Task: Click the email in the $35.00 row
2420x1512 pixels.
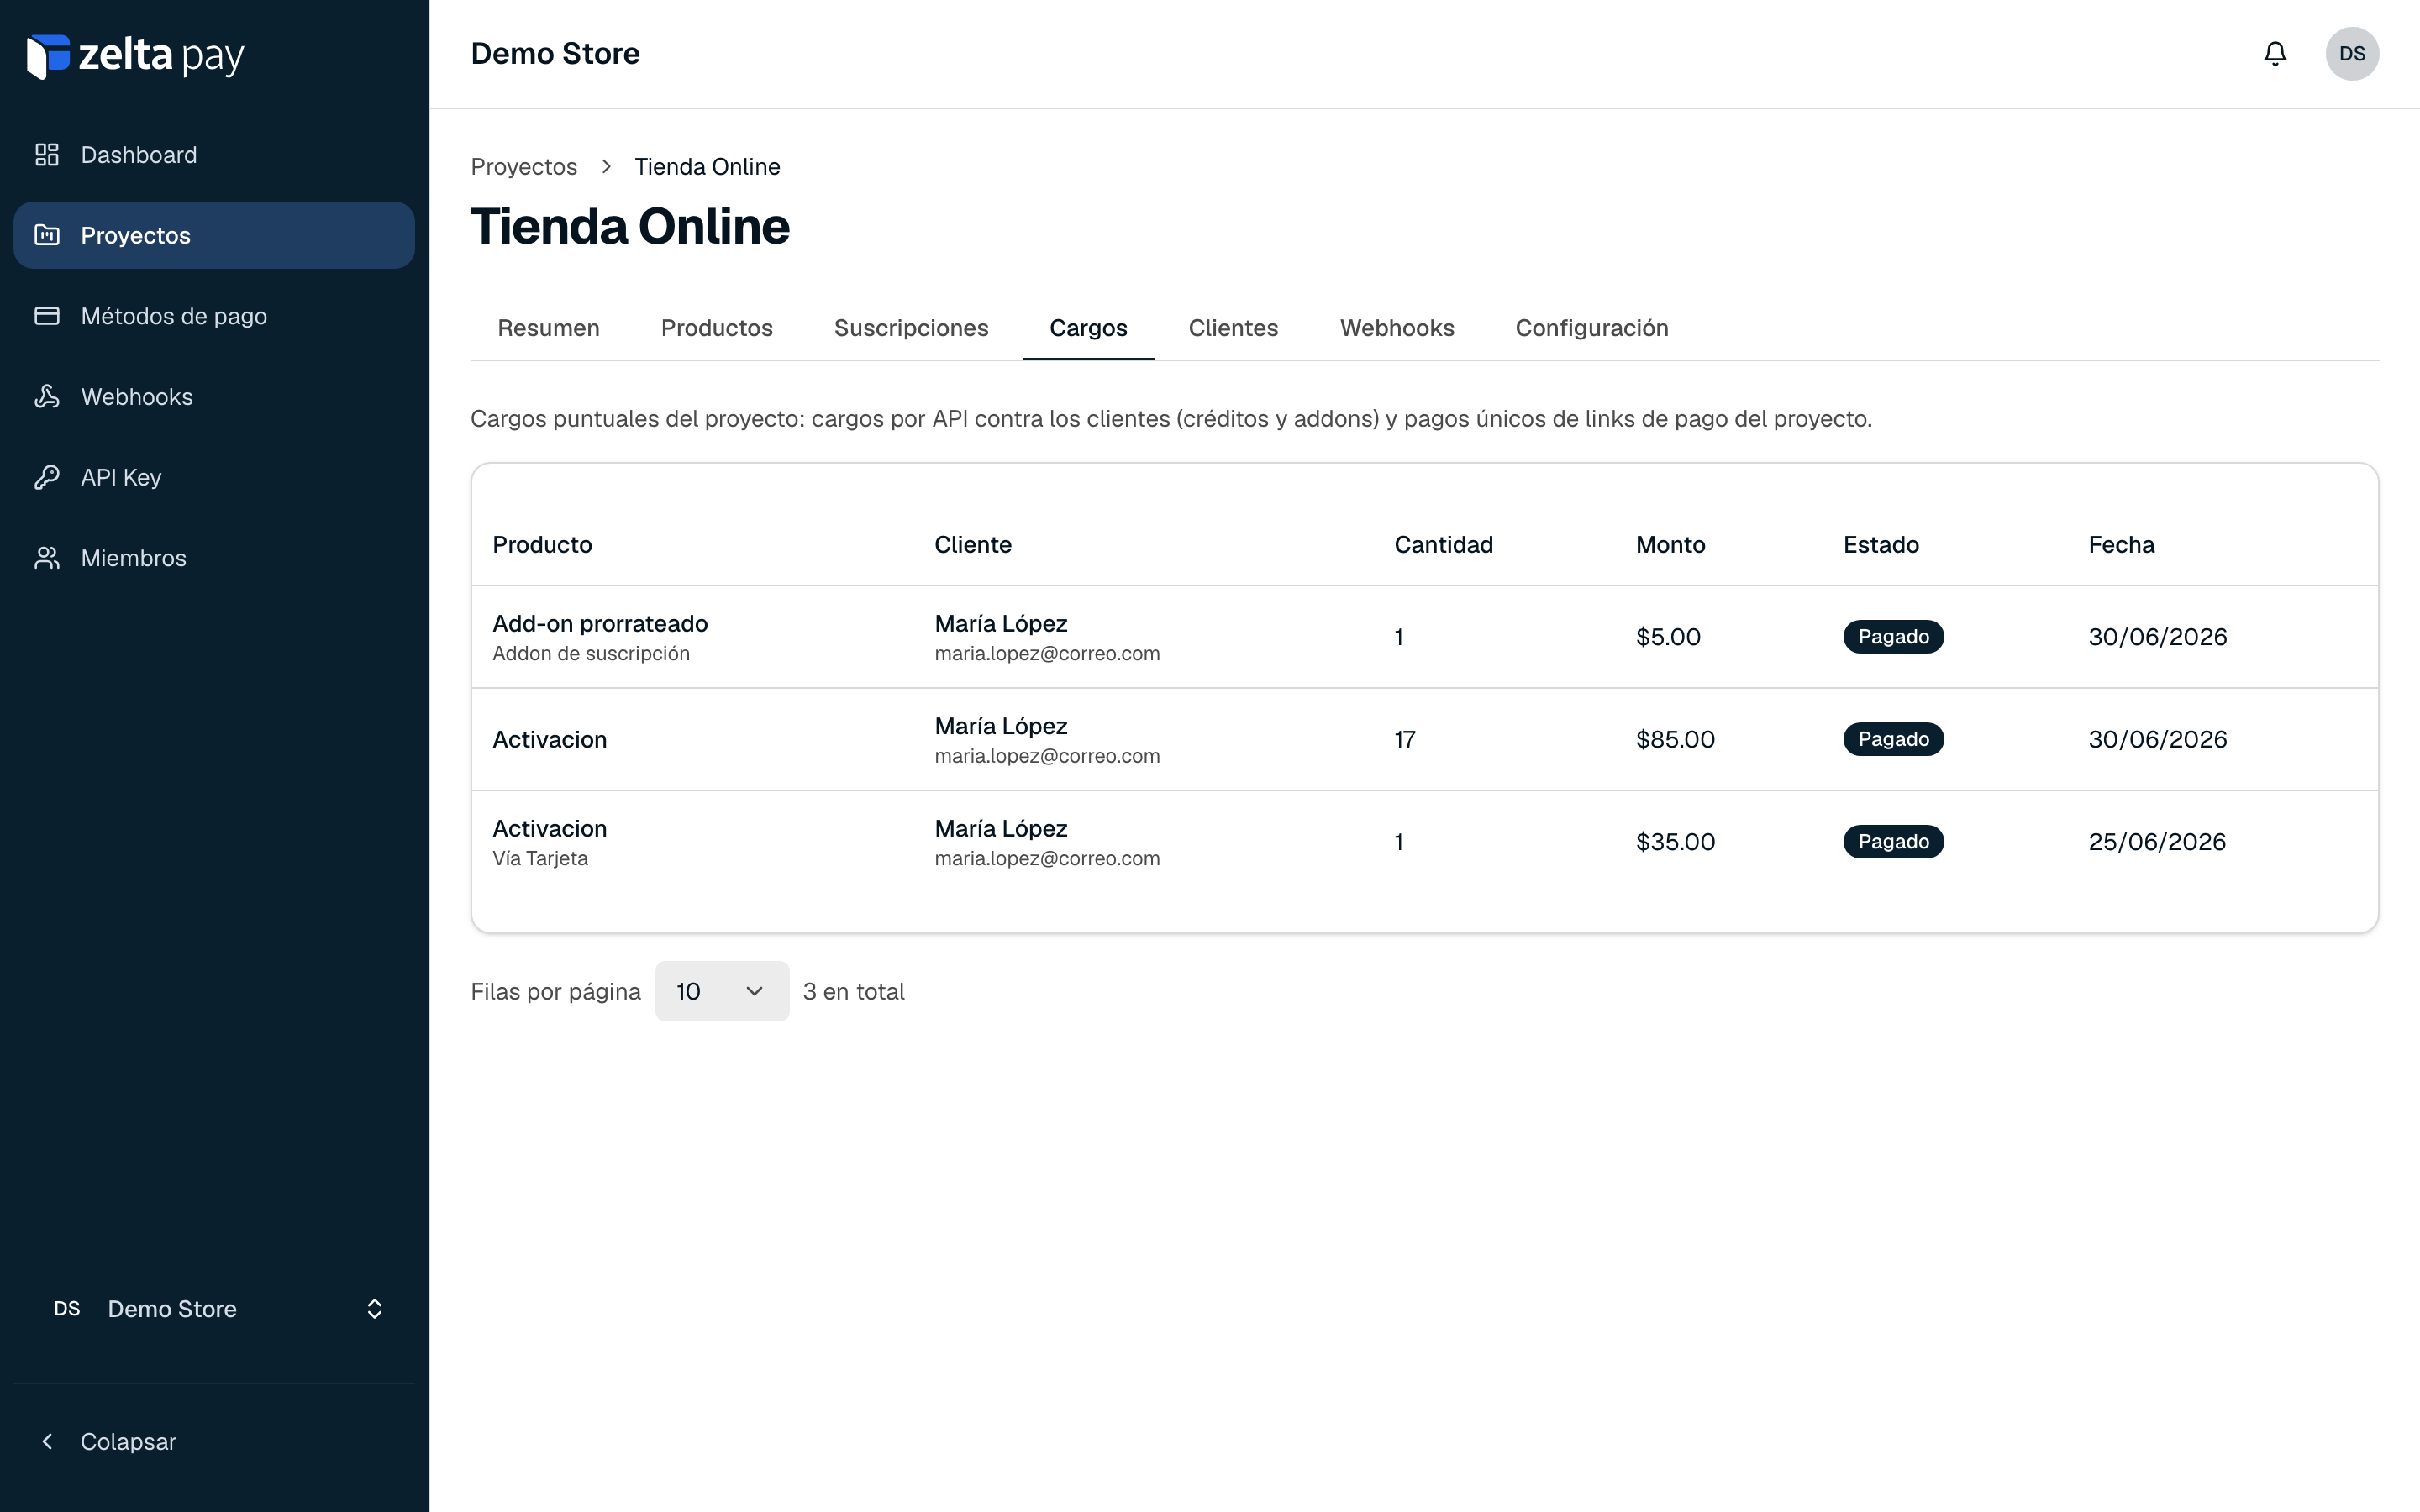Action: (x=1047, y=859)
